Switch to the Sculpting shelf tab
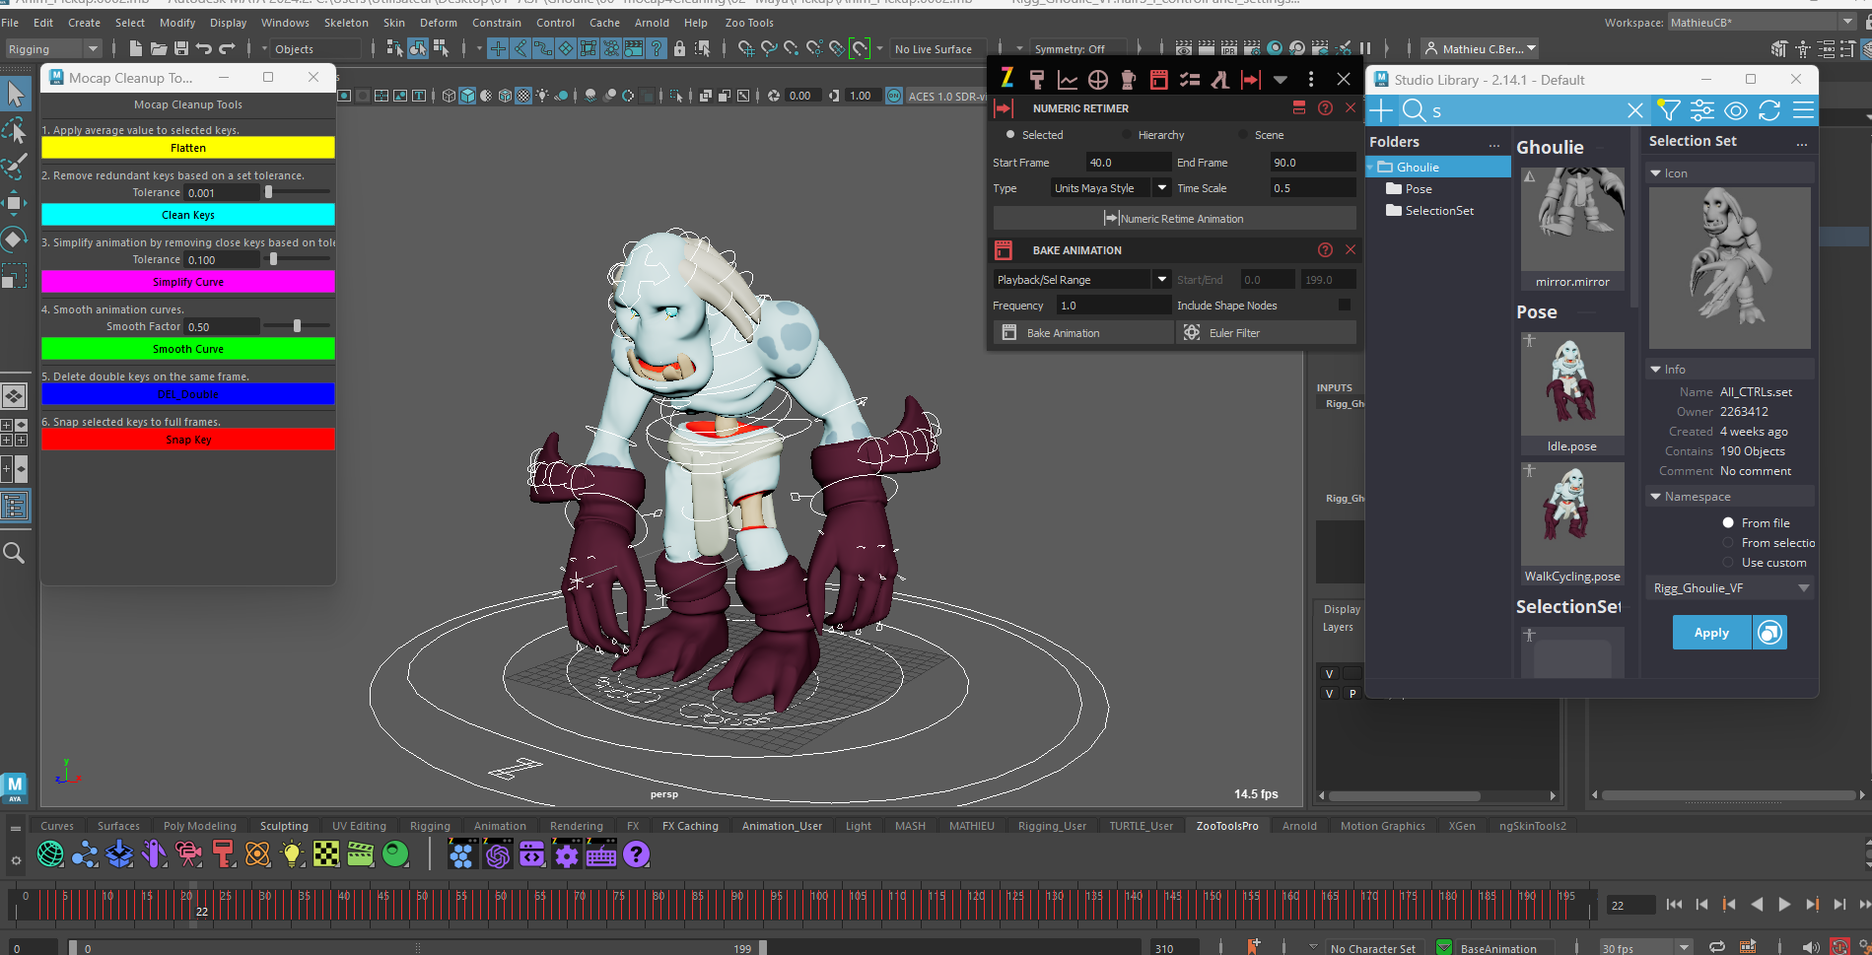The height and width of the screenshot is (955, 1872). tap(284, 826)
